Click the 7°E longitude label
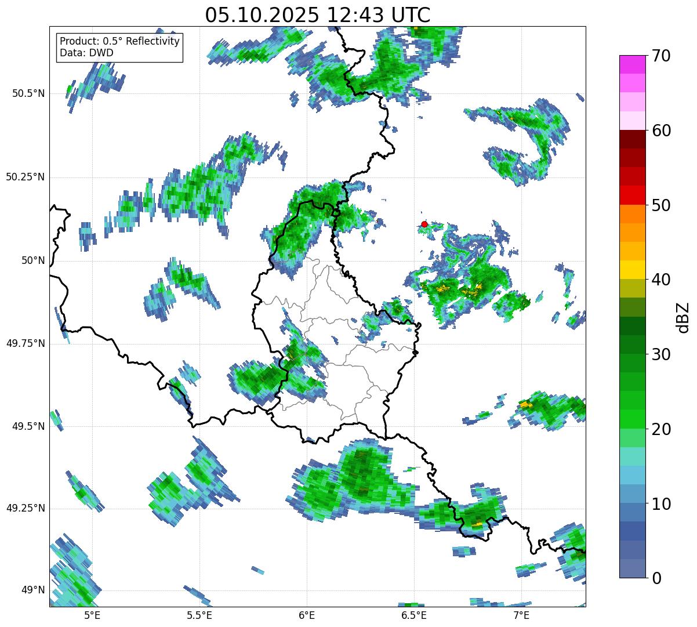The width and height of the screenshot is (697, 627). [x=521, y=616]
